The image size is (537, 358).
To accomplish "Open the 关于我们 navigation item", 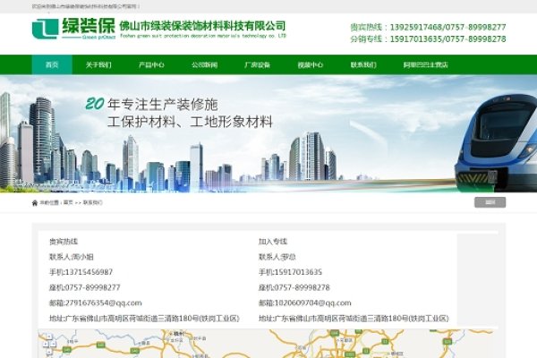I will [x=98, y=64].
